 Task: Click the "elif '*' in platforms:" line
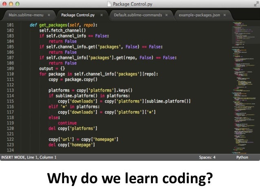(x=74, y=107)
